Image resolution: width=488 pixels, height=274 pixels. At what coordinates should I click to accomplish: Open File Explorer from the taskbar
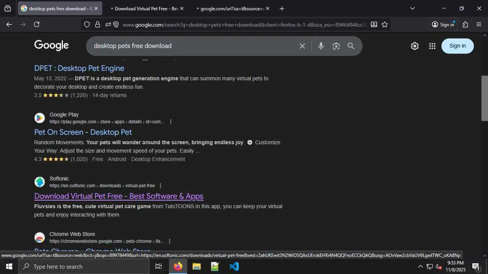tap(197, 266)
